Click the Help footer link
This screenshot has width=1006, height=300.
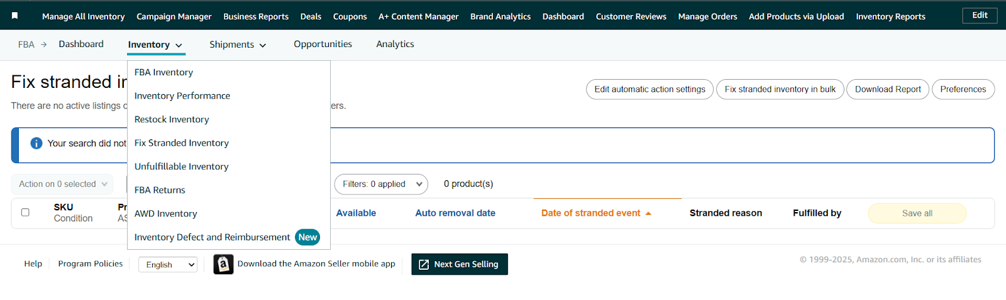[x=33, y=264]
